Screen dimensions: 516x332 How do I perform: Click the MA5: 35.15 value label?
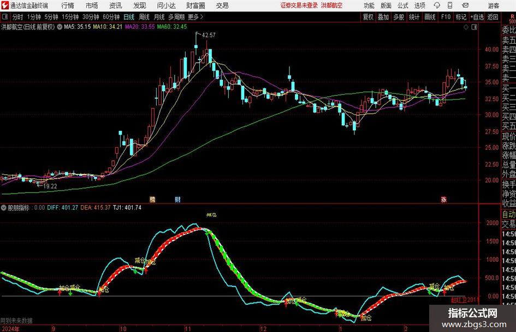[77, 27]
